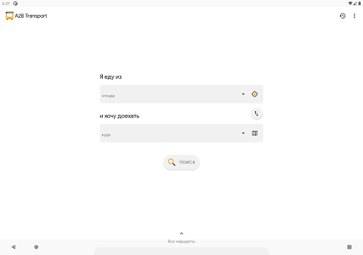Open the 'Все маршруты' all routes link
This screenshot has width=363, height=255.
181,242
